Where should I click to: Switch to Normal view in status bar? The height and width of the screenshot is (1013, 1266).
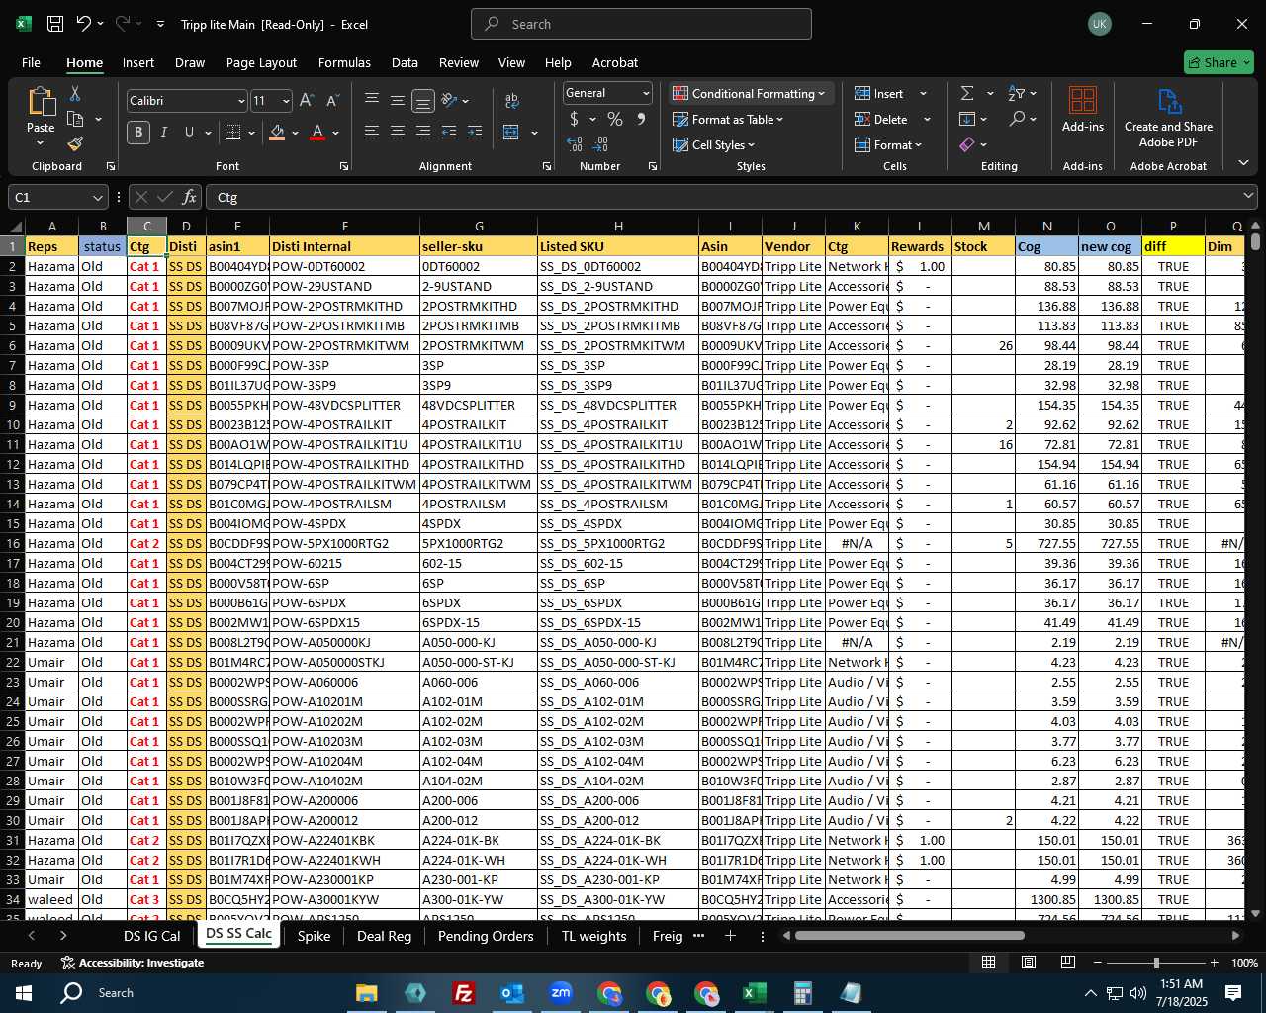[x=988, y=963]
